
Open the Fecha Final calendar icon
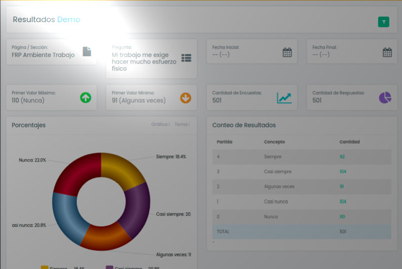pos(387,52)
